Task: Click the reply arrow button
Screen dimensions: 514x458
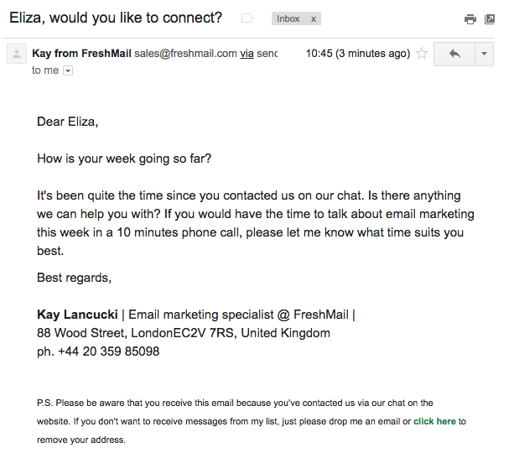Action: click(454, 54)
